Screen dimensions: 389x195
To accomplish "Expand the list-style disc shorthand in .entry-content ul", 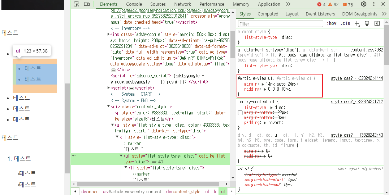I will (272, 108).
